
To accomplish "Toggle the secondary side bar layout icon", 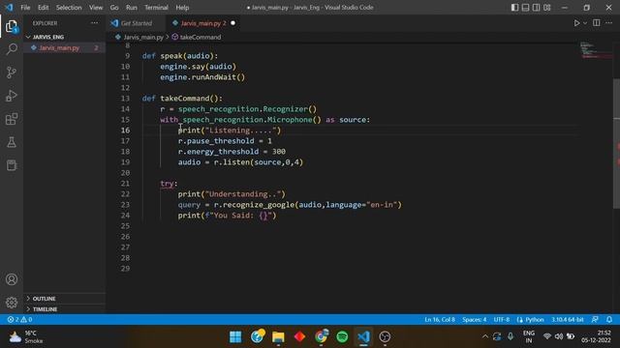I will pos(536,8).
